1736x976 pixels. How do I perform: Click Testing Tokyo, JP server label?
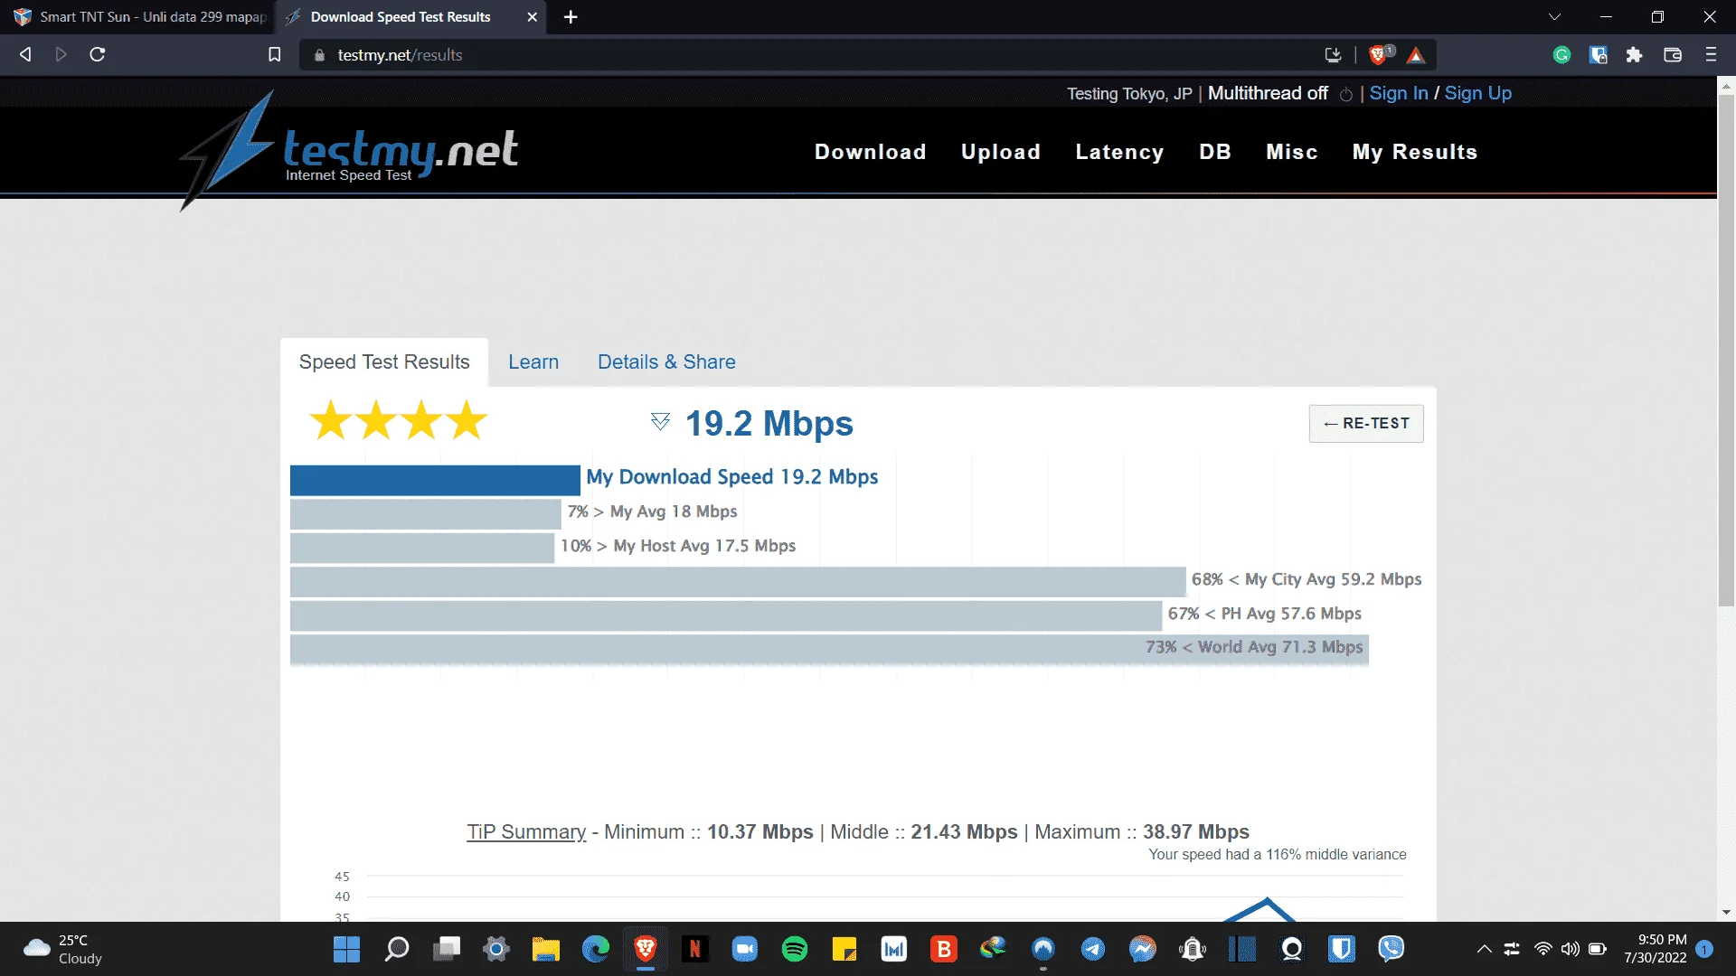[1129, 94]
